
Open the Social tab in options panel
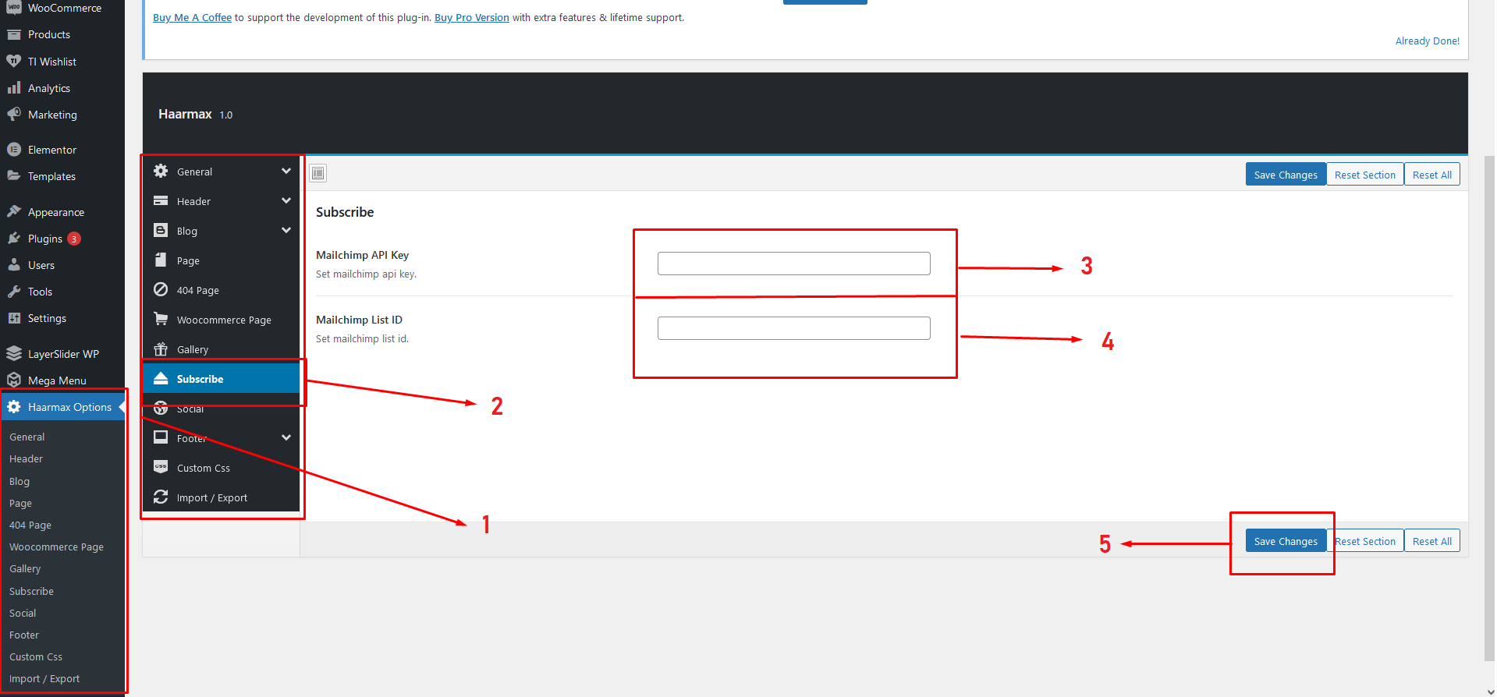point(222,409)
